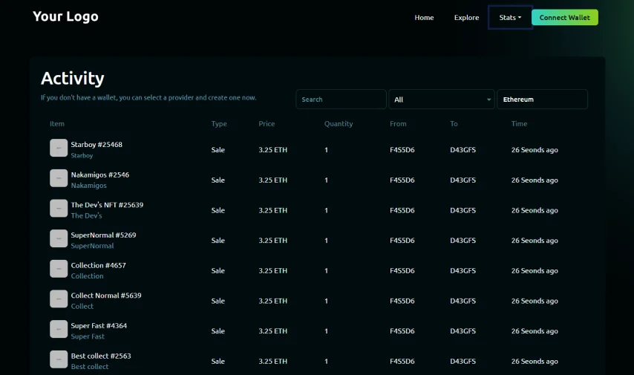This screenshot has width=634, height=375.
Task: Click the SuperNormal #5269 thumbnail
Action: click(59, 238)
